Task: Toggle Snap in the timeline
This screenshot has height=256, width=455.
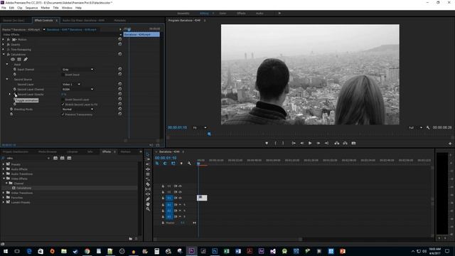Action: tap(165, 164)
